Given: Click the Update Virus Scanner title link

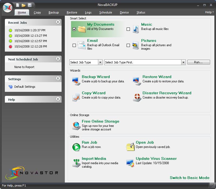Looking at the screenshot, I should (x=156, y=158).
